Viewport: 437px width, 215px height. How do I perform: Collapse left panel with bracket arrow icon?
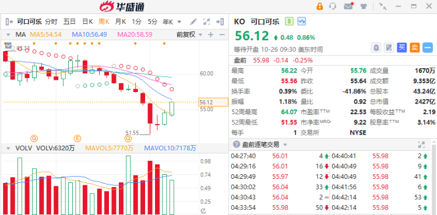(x=9, y=22)
